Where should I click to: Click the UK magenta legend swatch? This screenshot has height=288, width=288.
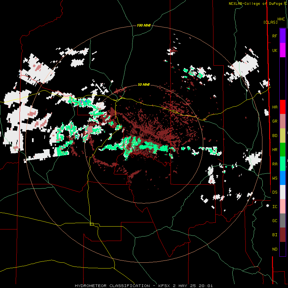coord(283,50)
